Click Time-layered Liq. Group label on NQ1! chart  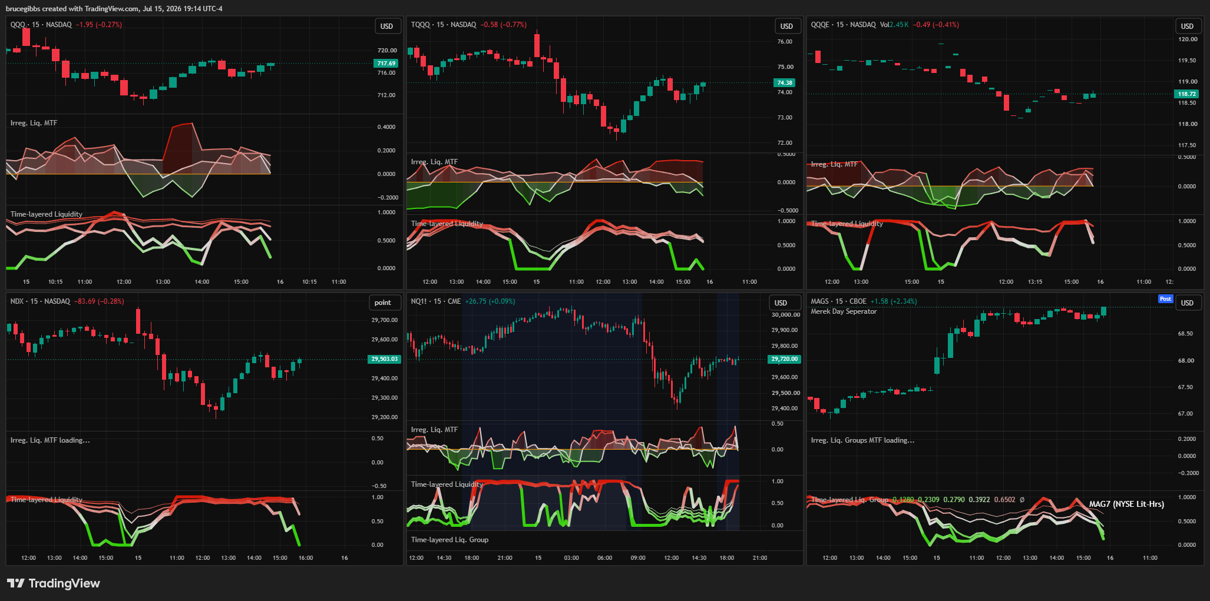pos(449,540)
